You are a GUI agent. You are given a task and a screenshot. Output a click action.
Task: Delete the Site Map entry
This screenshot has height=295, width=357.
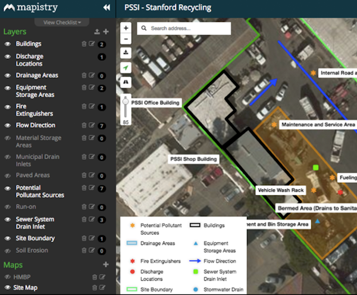[x=95, y=287]
